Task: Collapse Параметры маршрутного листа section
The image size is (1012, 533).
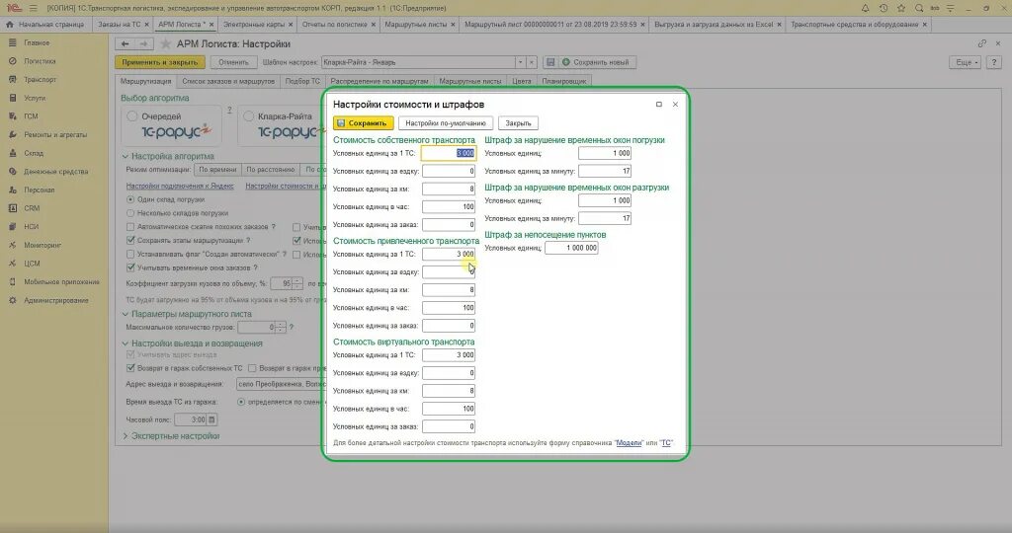Action: pos(126,314)
